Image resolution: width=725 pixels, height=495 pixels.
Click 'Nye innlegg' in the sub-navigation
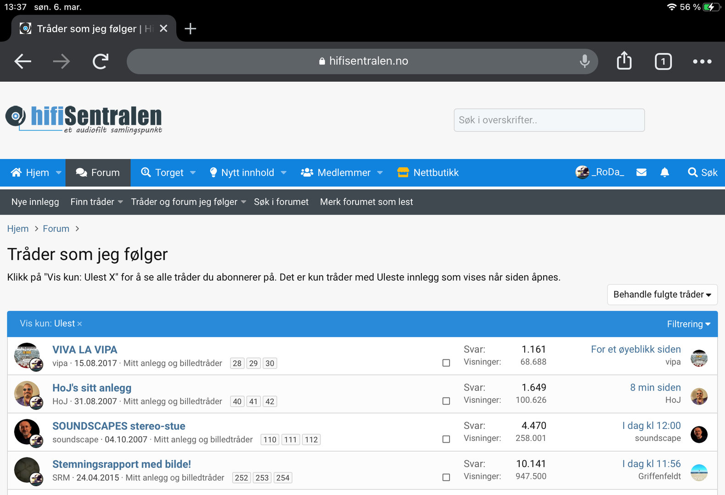[x=35, y=202]
